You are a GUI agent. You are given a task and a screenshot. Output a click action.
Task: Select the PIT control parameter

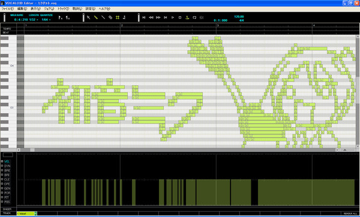(7, 197)
